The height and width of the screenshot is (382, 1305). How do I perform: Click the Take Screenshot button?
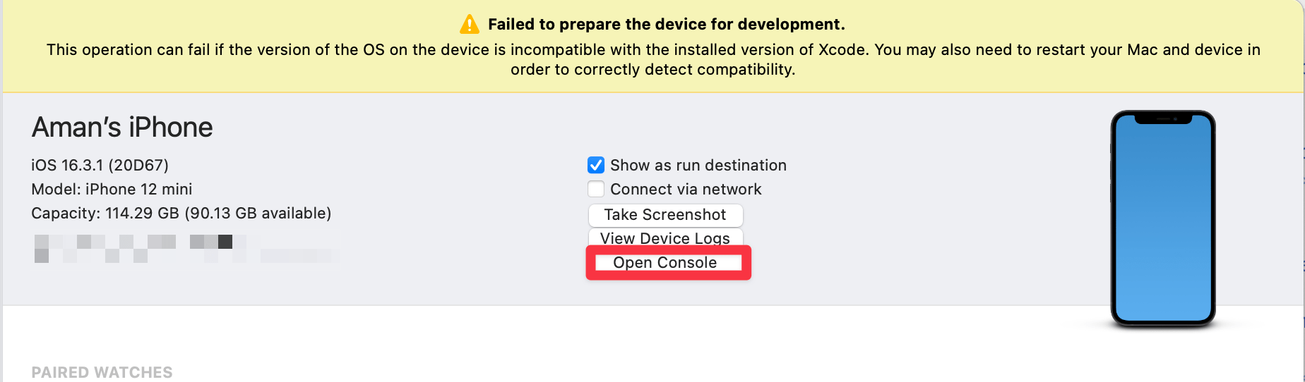pyautogui.click(x=665, y=214)
